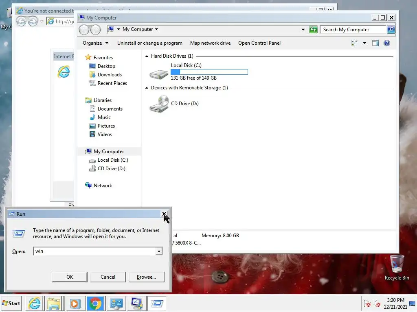Screen dimensions: 417x312
Task: Open the Start menu button
Action: coord(11,303)
